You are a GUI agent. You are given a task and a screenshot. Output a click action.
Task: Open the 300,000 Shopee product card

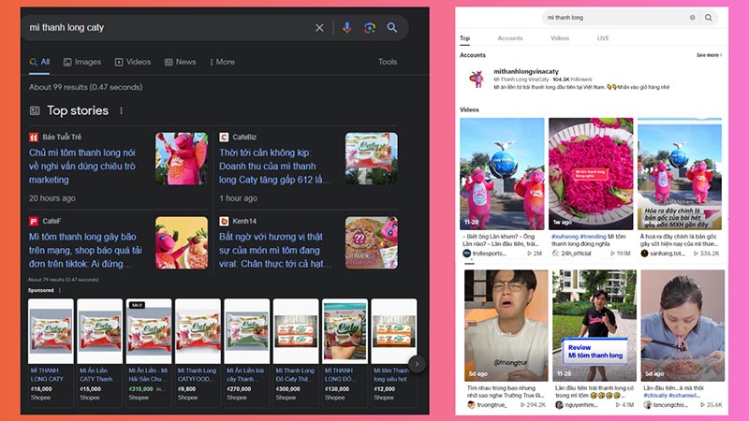click(x=296, y=353)
